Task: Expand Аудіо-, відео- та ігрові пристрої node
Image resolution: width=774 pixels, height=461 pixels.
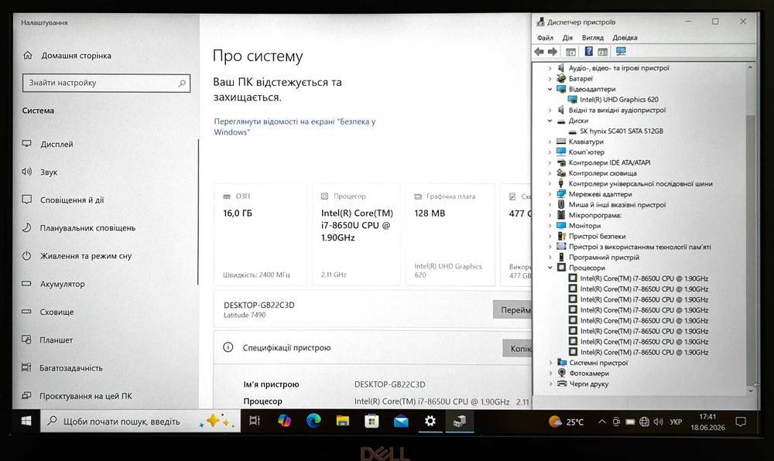Action: coord(550,68)
